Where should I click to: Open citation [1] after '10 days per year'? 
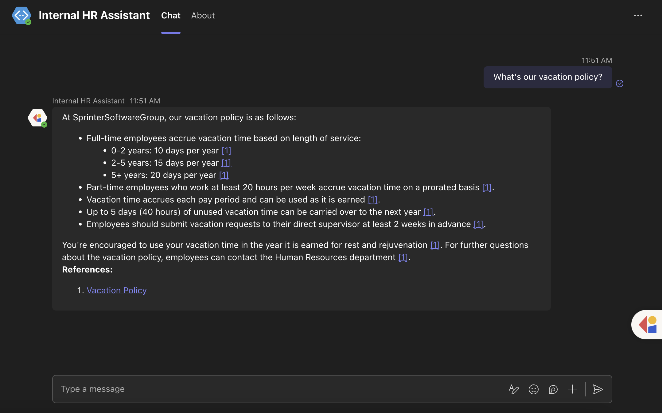click(226, 150)
